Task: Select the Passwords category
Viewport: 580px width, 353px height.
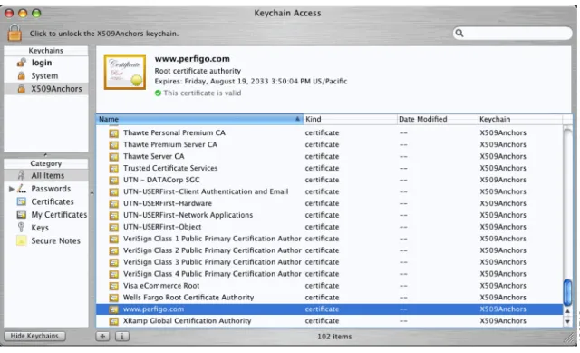Action: (x=46, y=189)
